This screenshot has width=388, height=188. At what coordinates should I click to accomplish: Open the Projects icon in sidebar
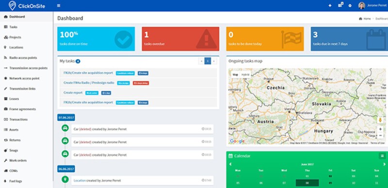(6, 37)
